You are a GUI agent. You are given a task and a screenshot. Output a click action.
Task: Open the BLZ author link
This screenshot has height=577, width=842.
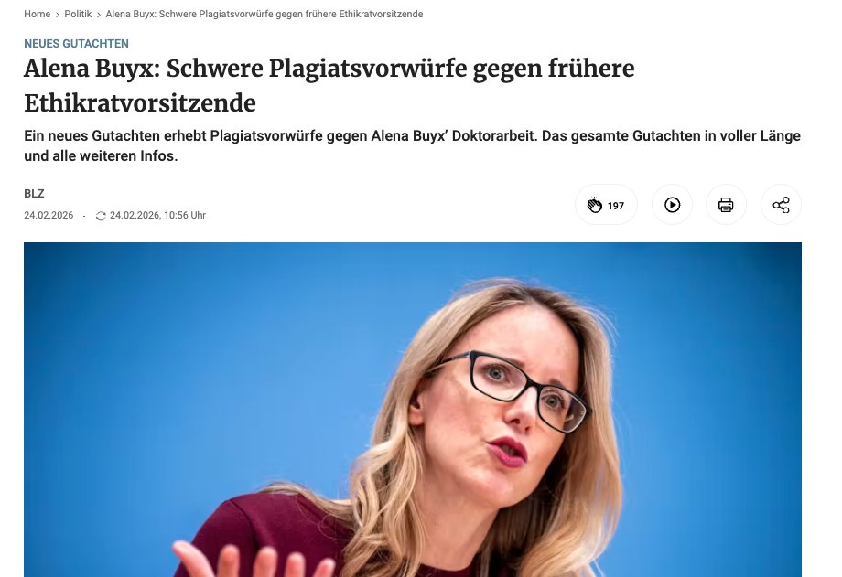(34, 193)
